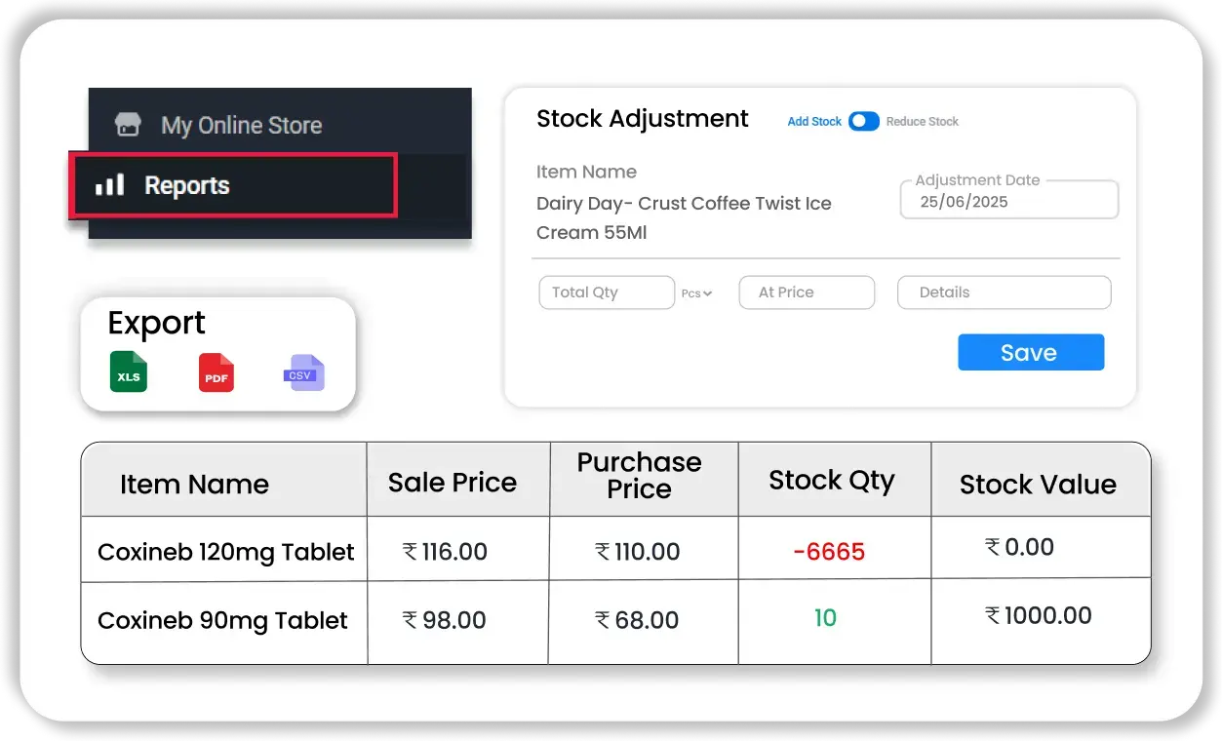Viewport: 1222px width, 741px height.
Task: Click the Stock Value column header
Action: coord(1039,485)
